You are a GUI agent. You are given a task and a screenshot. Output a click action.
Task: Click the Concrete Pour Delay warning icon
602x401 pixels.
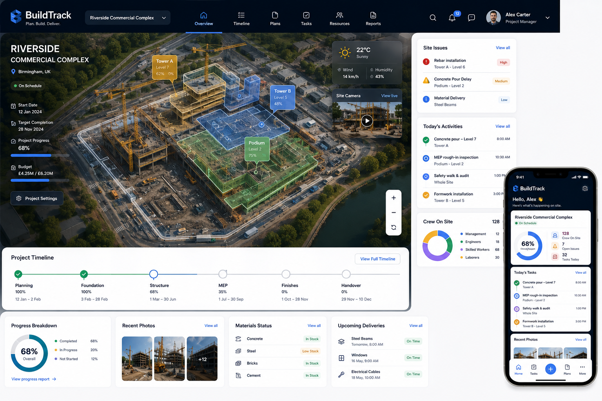426,80
